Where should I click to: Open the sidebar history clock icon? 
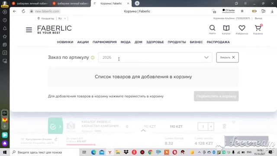coord(5,20)
